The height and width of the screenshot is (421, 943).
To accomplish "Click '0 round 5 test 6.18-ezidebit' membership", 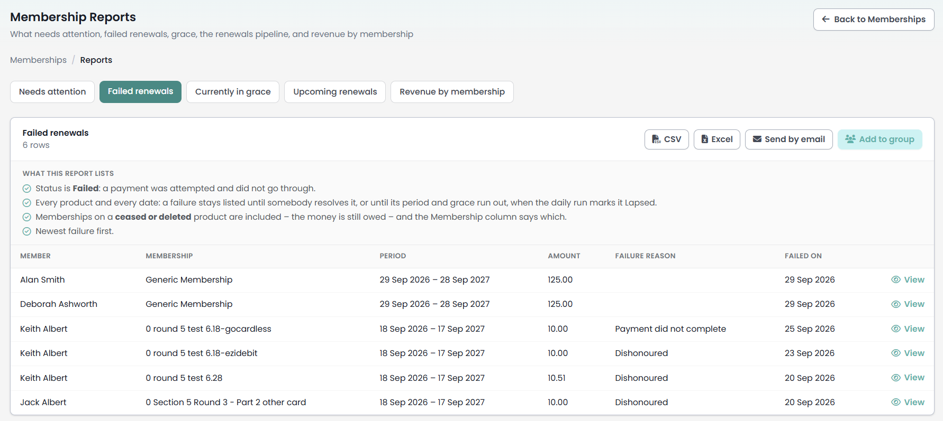I will coord(202,353).
